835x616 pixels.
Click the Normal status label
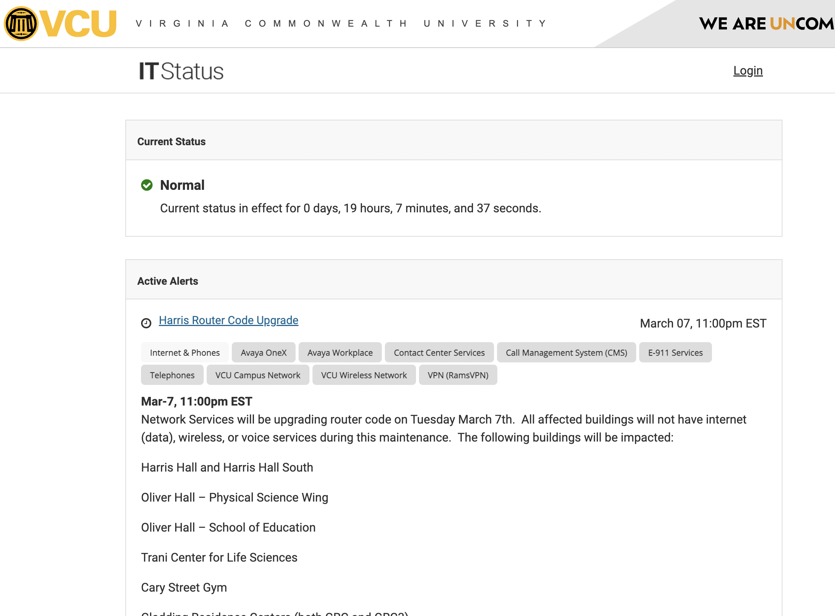click(182, 185)
